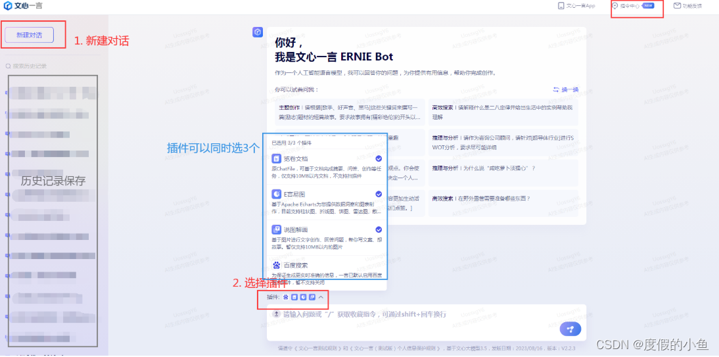Click 百度搜索 plugin name text
This screenshot has width=719, height=357.
click(x=296, y=265)
